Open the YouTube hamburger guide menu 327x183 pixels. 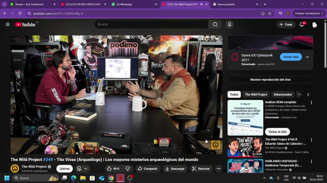(8, 24)
